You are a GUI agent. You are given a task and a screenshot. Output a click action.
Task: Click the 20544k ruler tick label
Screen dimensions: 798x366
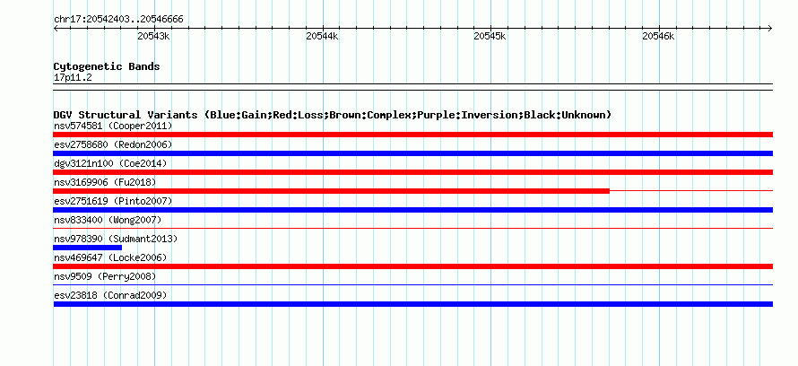coord(322,36)
